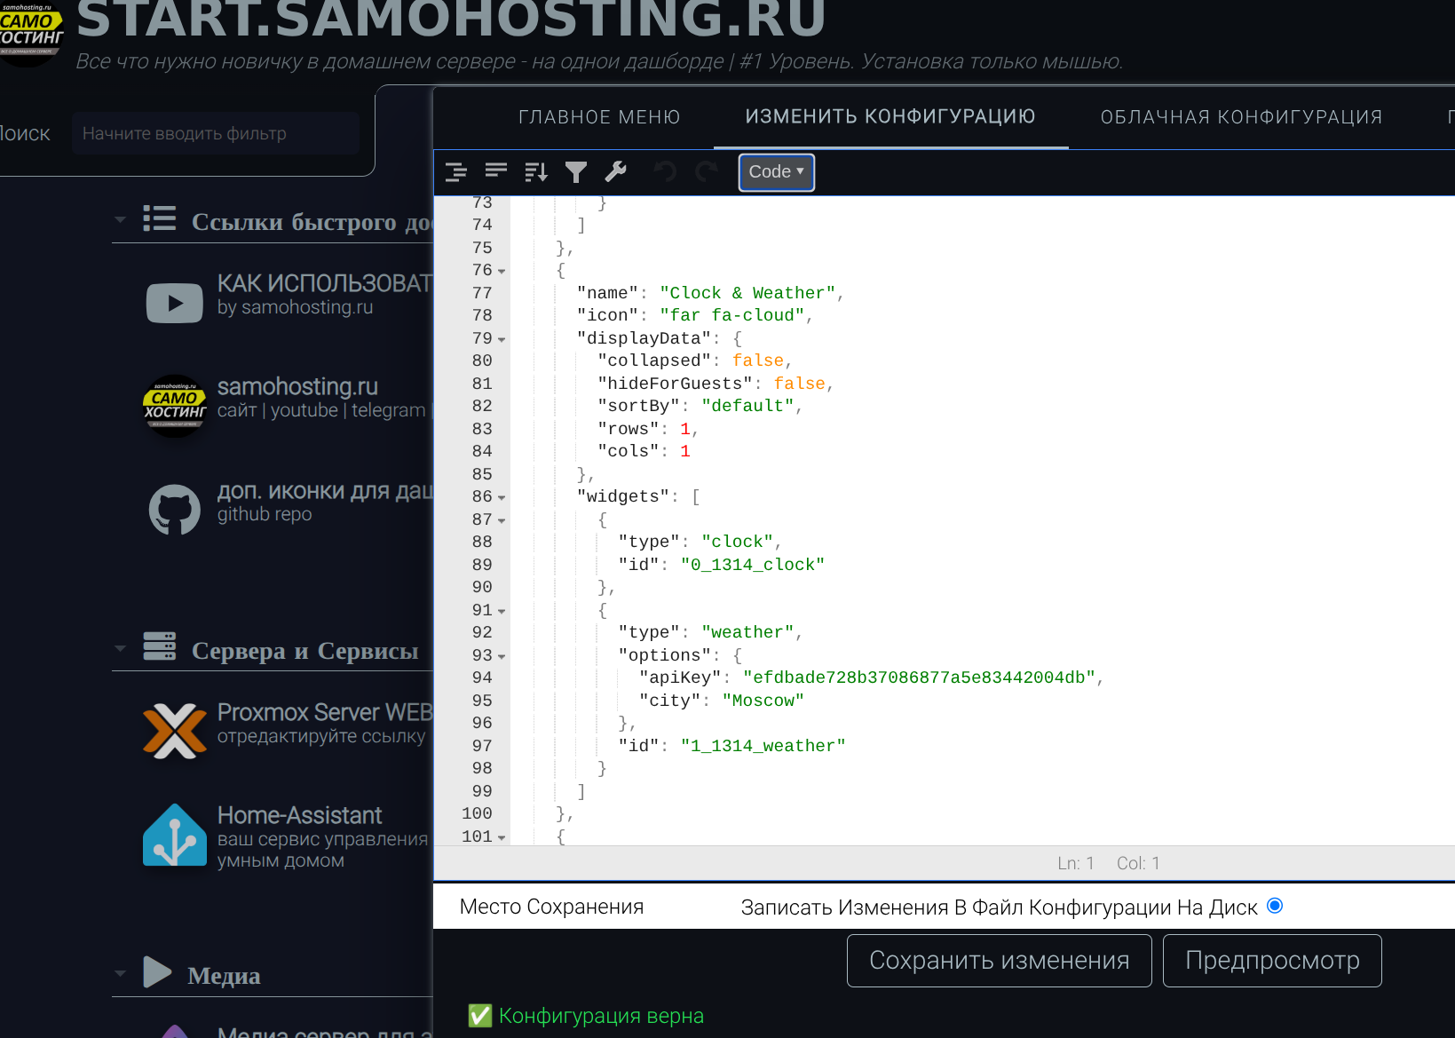Click the YouTube play icon
Viewport: 1455px width, 1038px height.
pos(175,303)
